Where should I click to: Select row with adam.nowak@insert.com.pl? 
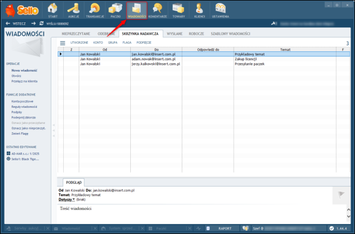(203, 59)
